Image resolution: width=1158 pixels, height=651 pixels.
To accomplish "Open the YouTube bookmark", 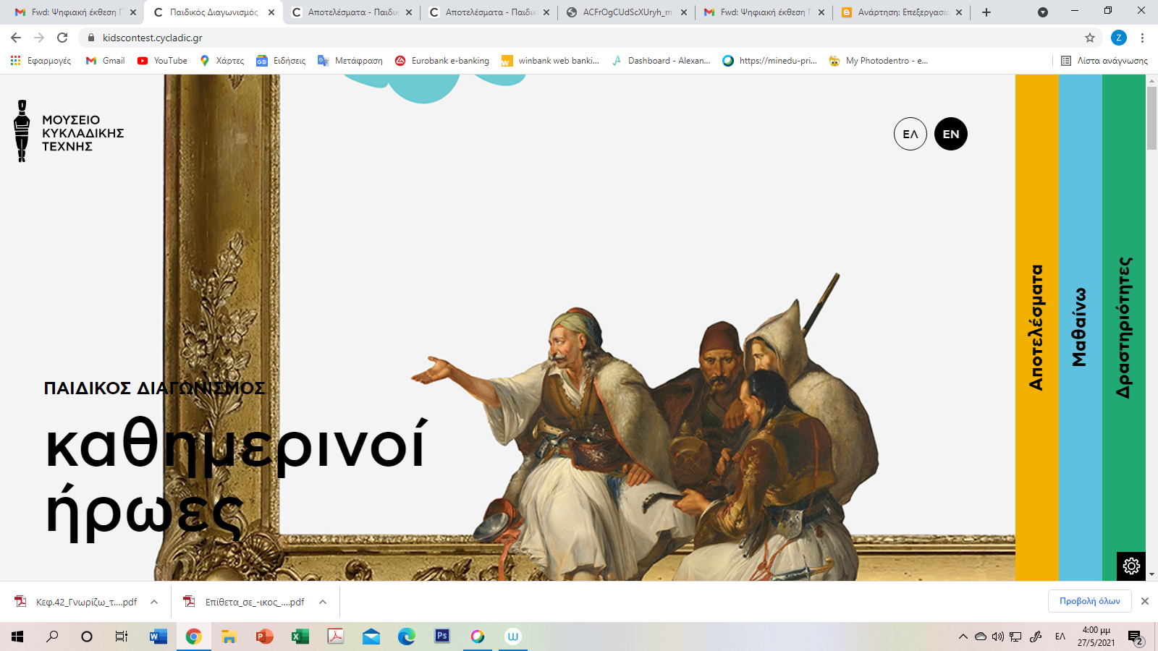I will click(x=162, y=61).
